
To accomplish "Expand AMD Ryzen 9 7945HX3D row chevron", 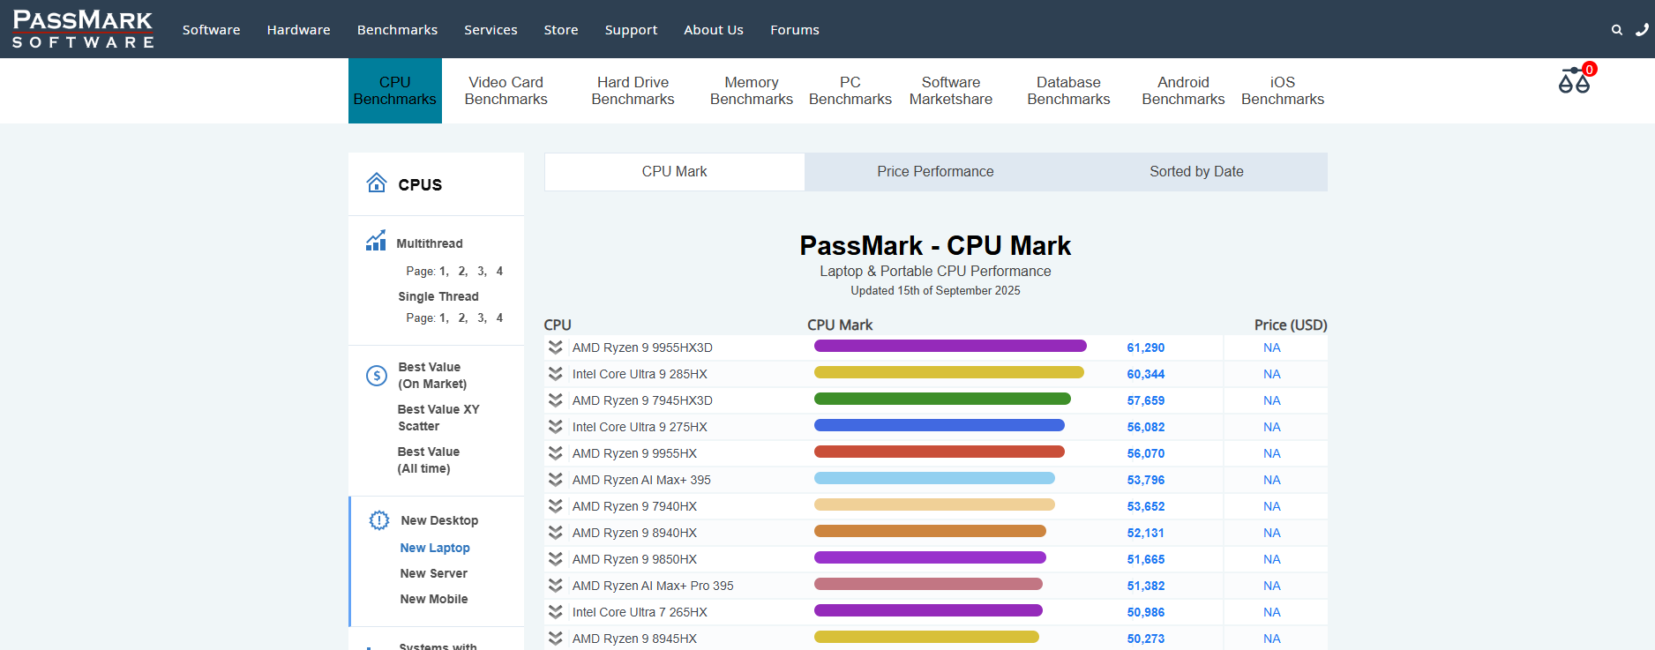I will tap(555, 400).
